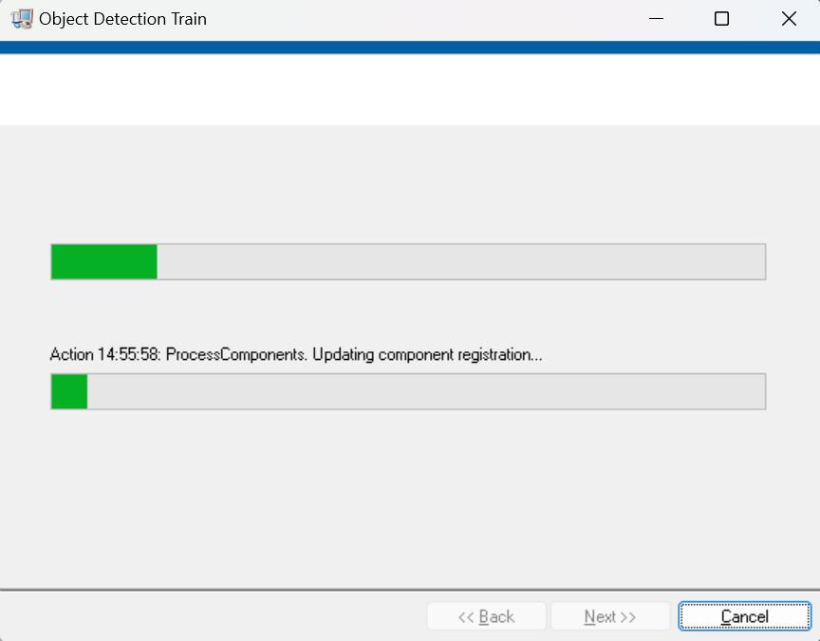Screen dimensions: 820x641
Task: Click the disabled << Back button
Action: [486, 616]
